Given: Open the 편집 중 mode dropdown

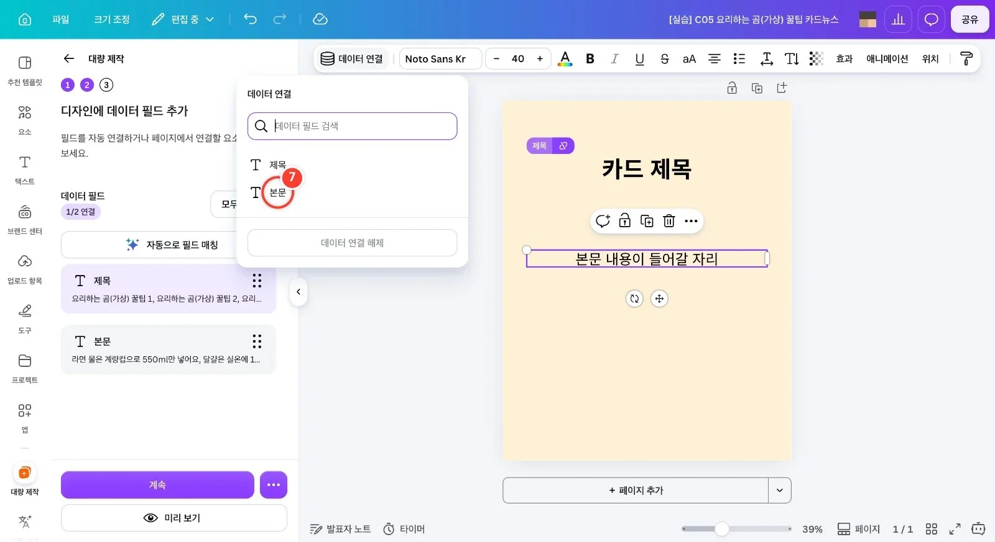Looking at the screenshot, I should [x=183, y=19].
